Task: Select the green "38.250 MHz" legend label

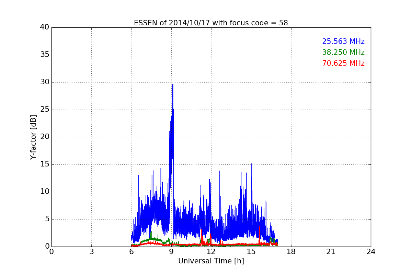Action: [343, 52]
